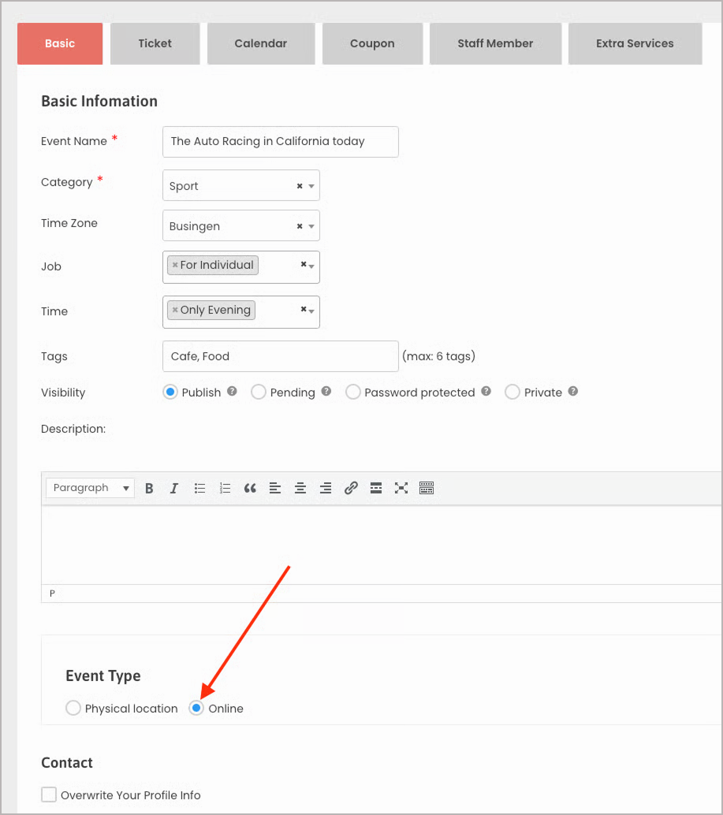Insert bulleted list in description
Screen dimensions: 723x815
(x=200, y=489)
